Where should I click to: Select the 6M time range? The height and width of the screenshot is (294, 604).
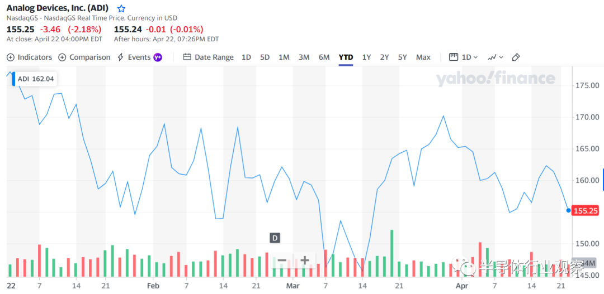(x=324, y=57)
